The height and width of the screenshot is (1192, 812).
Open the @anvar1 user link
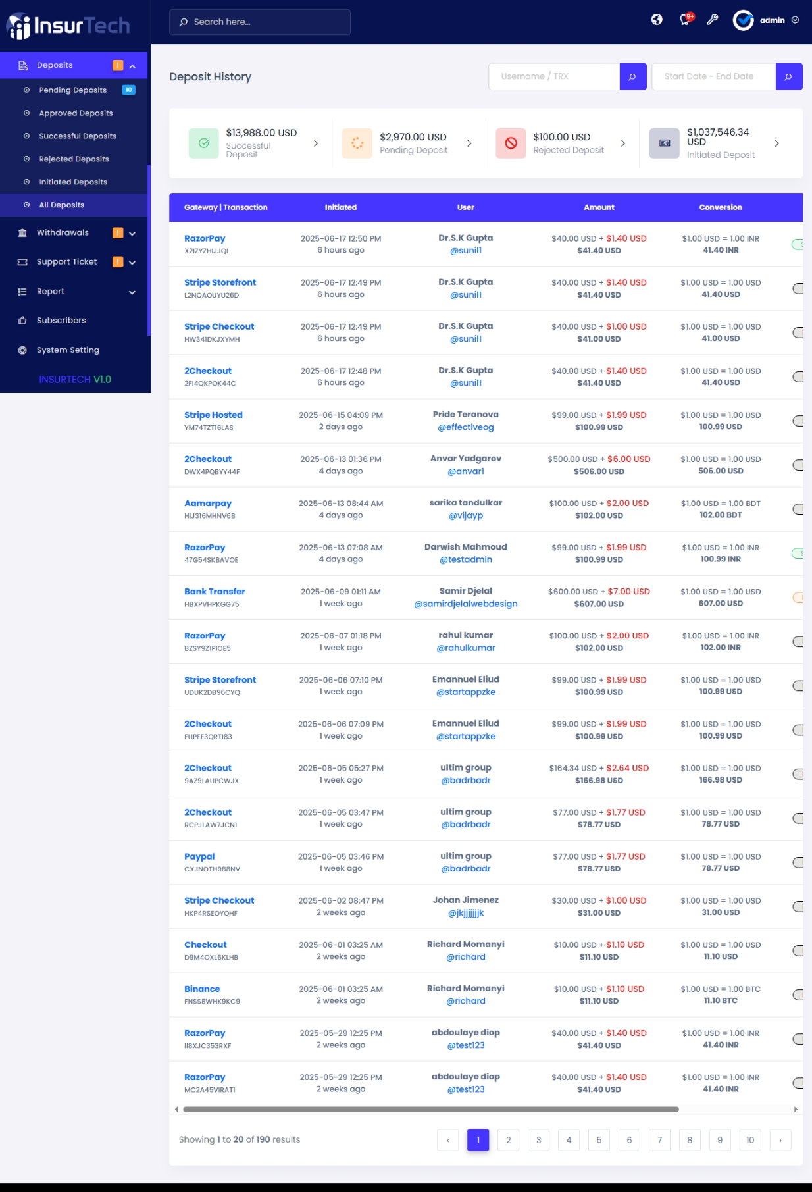466,471
